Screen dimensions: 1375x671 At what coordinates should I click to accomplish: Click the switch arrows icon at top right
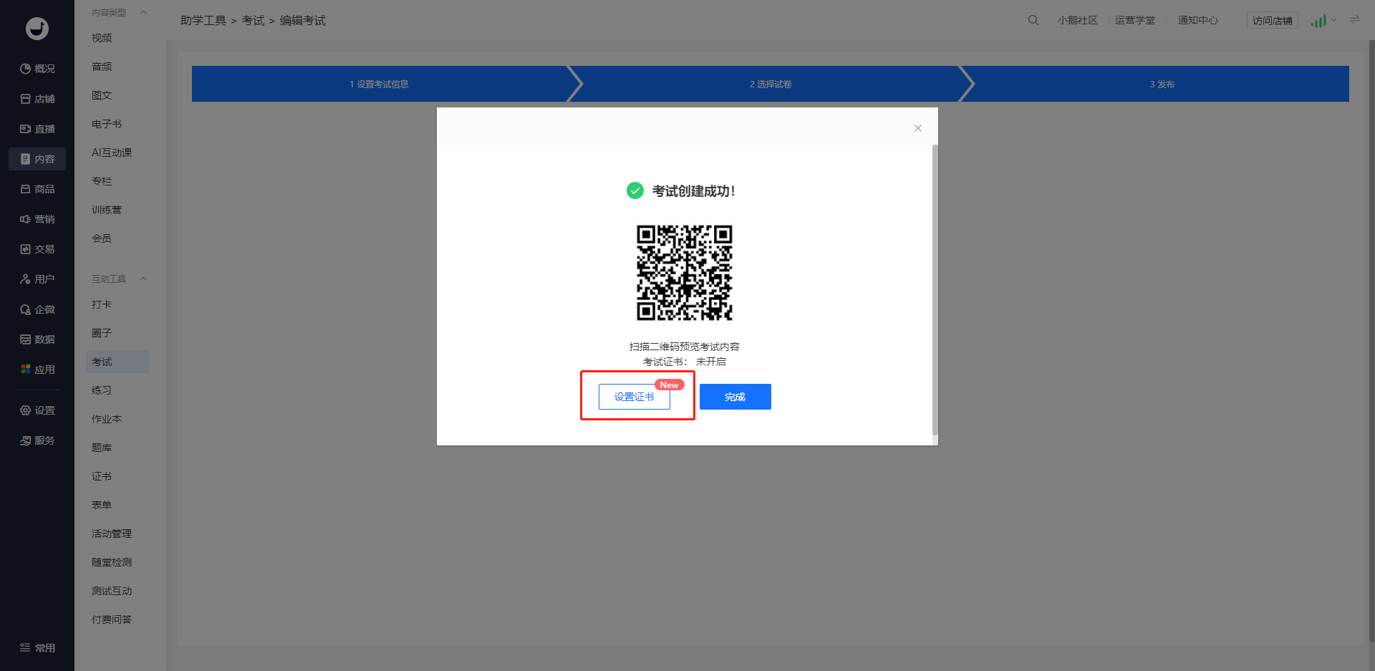1354,20
